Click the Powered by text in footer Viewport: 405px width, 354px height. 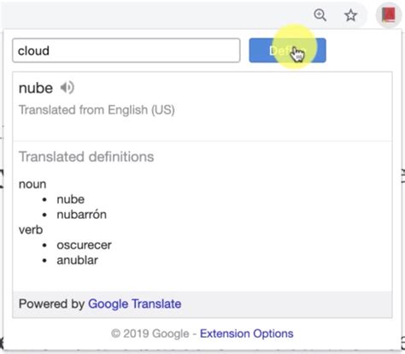51,304
